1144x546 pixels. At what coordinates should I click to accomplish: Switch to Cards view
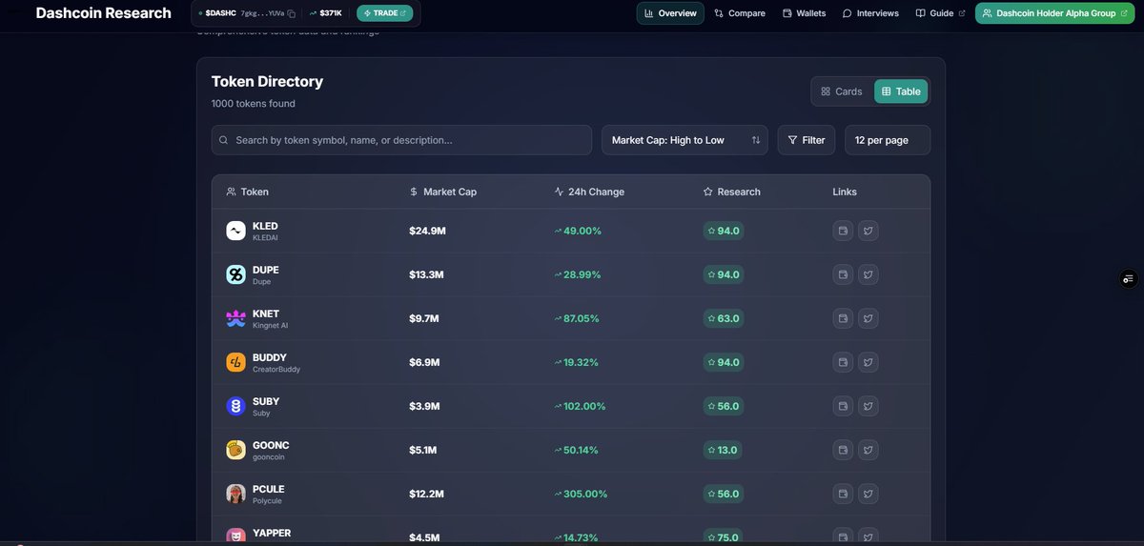coord(842,91)
